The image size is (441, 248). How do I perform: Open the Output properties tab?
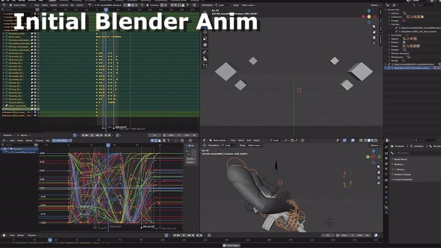click(386, 159)
